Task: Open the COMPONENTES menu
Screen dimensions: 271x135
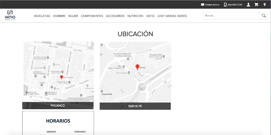Action: pyautogui.click(x=92, y=16)
